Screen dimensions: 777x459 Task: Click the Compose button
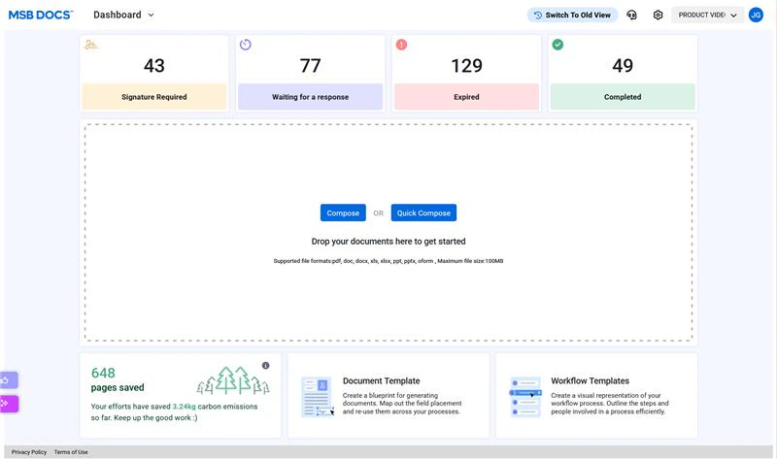(x=343, y=213)
